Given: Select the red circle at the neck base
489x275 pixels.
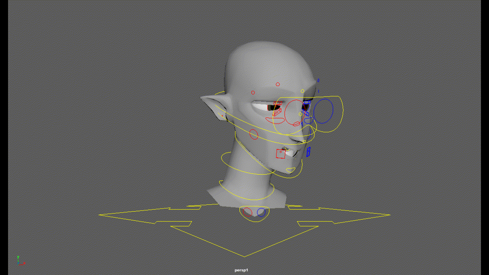Looking at the screenshot, I should coord(248,212).
